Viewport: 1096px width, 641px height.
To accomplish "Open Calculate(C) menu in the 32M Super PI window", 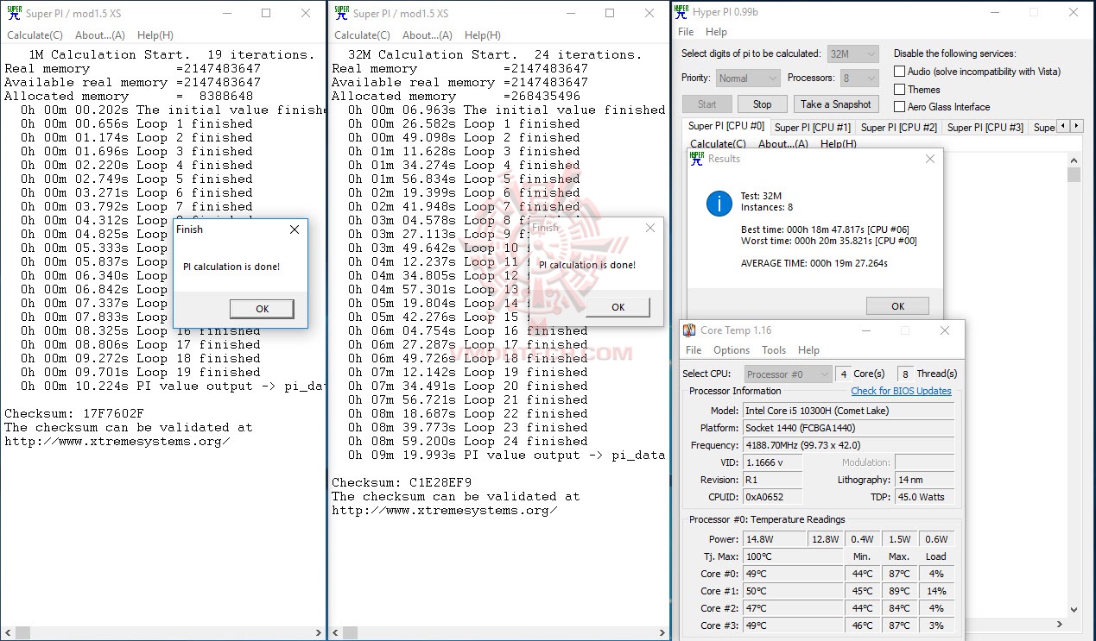I will pos(362,35).
